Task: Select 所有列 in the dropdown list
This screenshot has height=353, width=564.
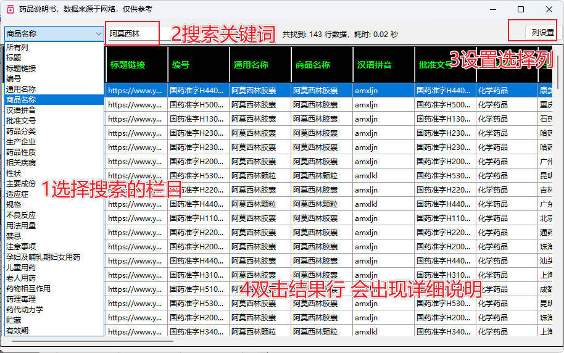Action: click(x=17, y=48)
